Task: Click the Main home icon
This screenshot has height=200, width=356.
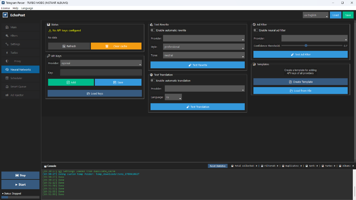Action: (x=7, y=27)
